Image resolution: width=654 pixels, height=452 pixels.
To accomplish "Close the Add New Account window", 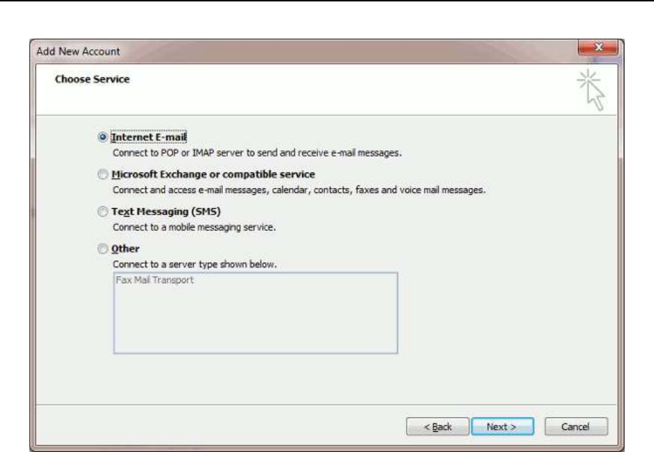I will click(598, 47).
